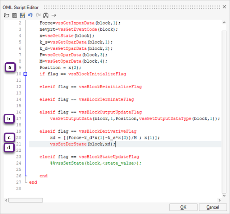
Task: Click the callout marker labeled a
Action: coord(10,67)
